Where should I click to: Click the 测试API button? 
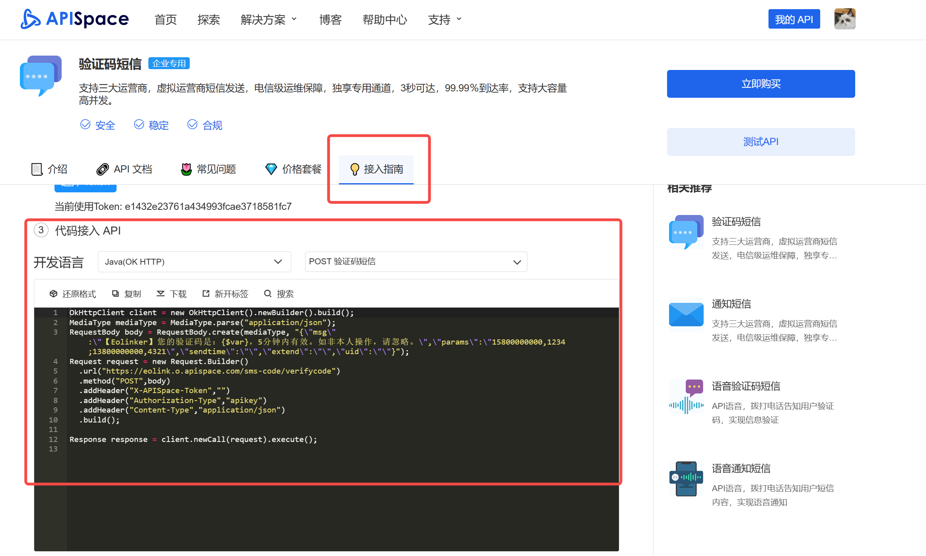(x=761, y=142)
